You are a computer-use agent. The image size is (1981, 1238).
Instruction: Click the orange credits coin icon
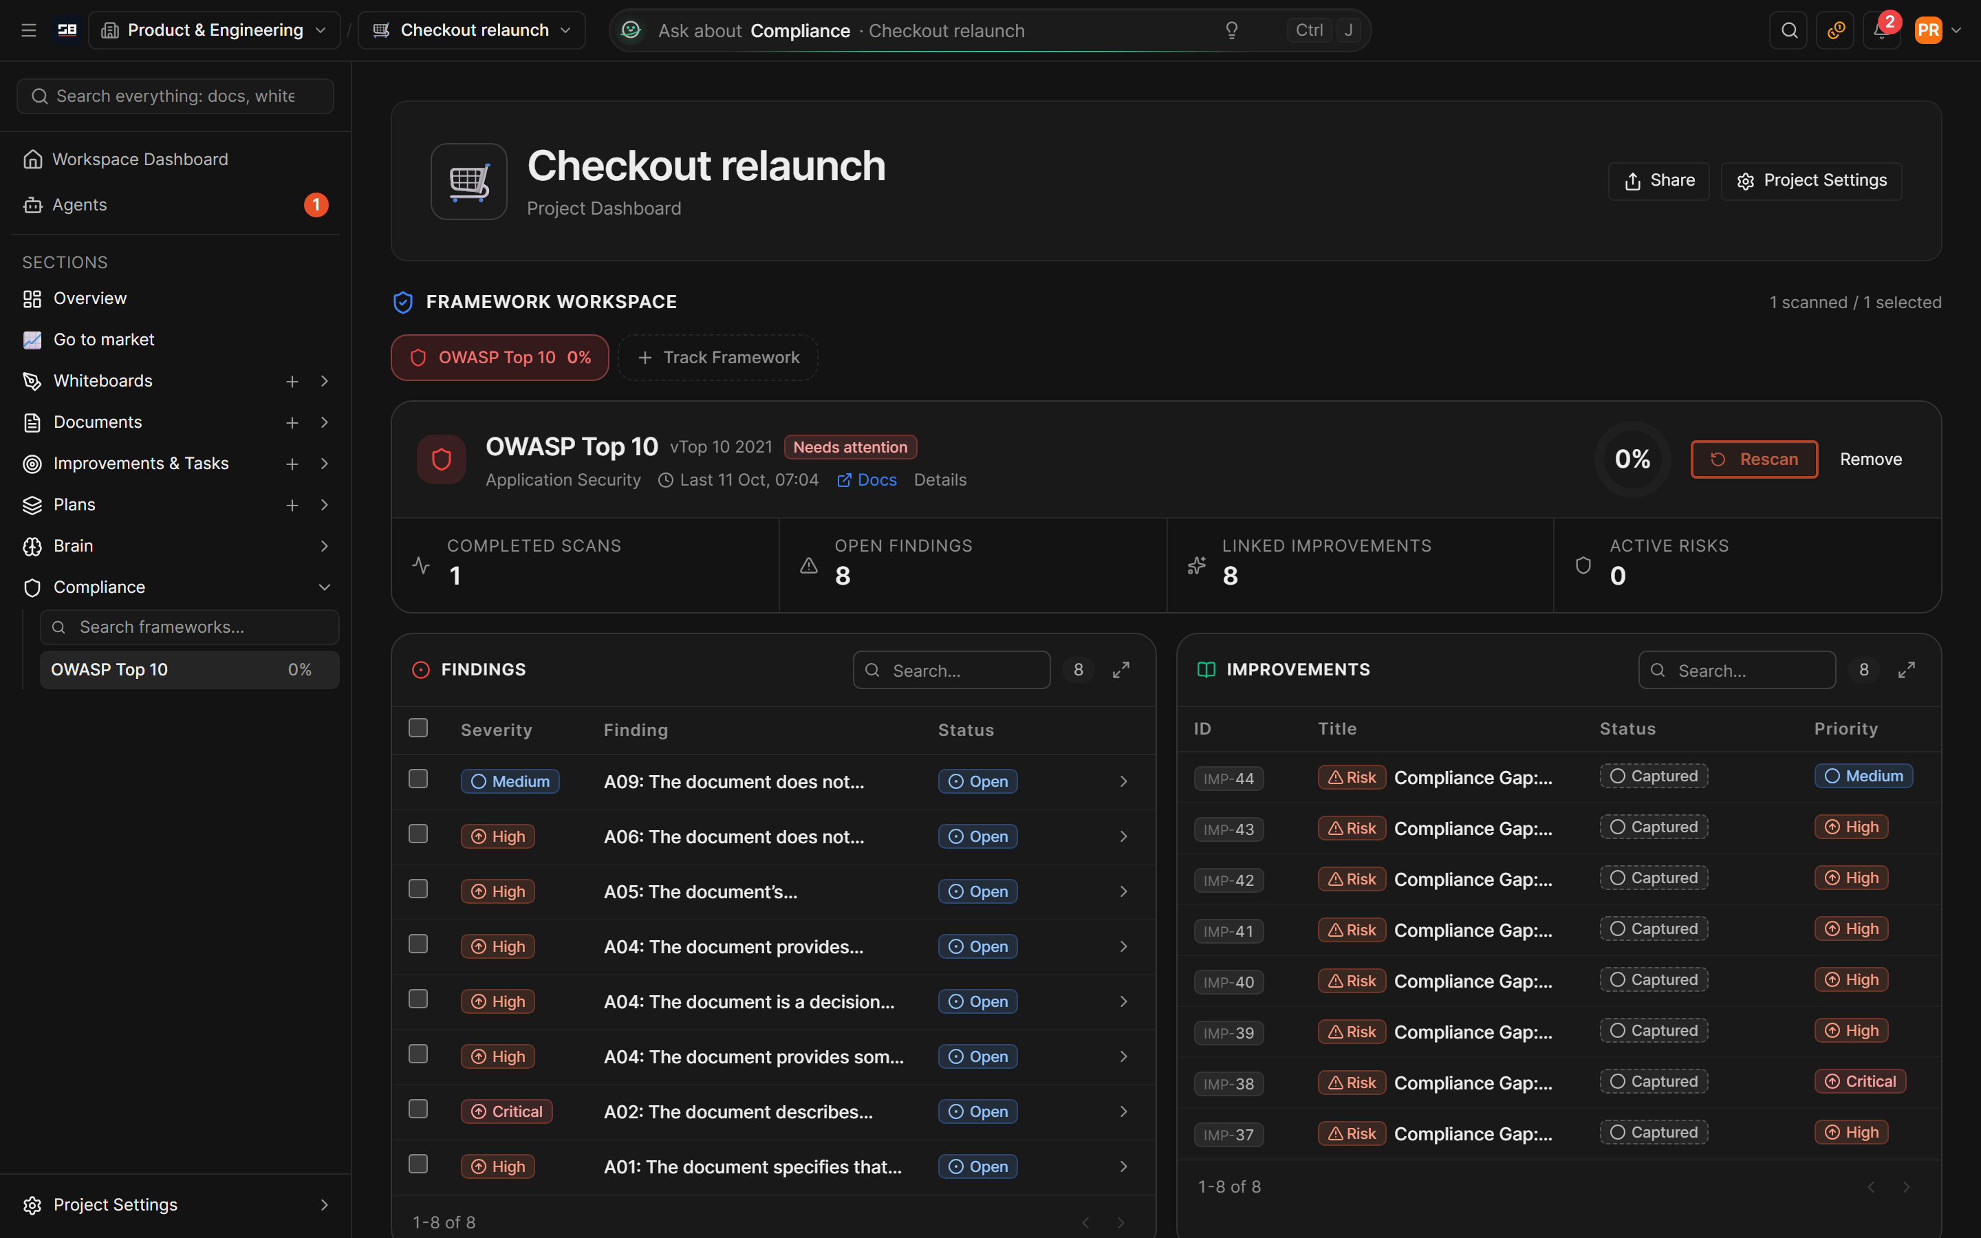coord(1835,30)
